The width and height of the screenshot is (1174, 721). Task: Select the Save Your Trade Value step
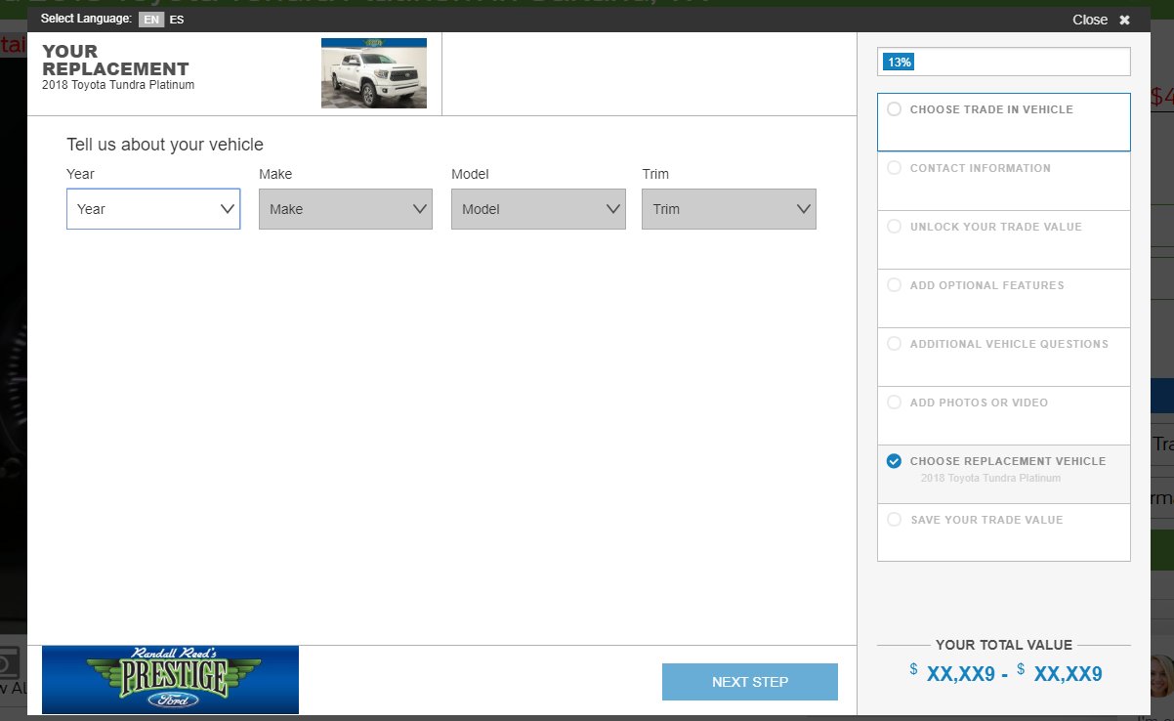pyautogui.click(x=1004, y=532)
